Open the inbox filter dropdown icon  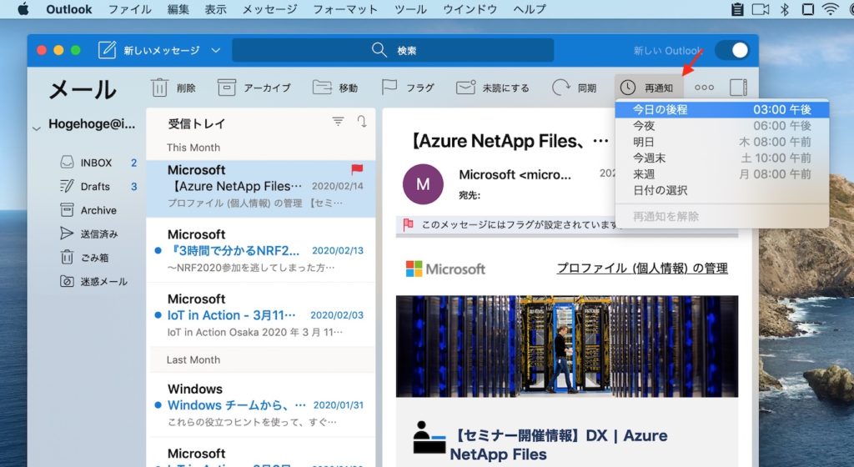pyautogui.click(x=338, y=122)
